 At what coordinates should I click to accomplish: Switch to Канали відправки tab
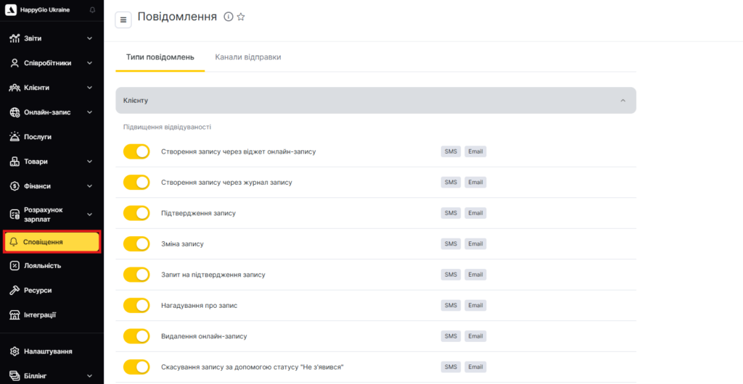pyautogui.click(x=247, y=57)
